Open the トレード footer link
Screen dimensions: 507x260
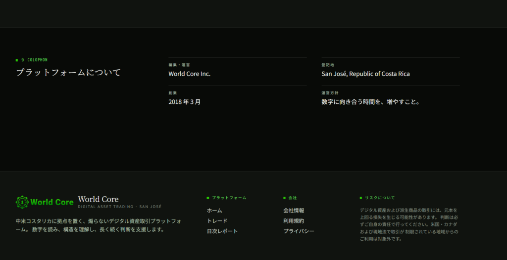(217, 221)
